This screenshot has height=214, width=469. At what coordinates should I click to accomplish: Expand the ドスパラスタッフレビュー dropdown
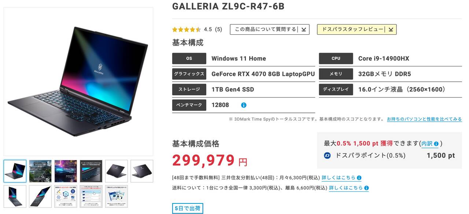click(357, 30)
